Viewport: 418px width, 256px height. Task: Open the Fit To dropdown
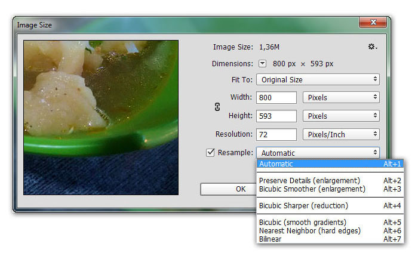click(x=318, y=79)
